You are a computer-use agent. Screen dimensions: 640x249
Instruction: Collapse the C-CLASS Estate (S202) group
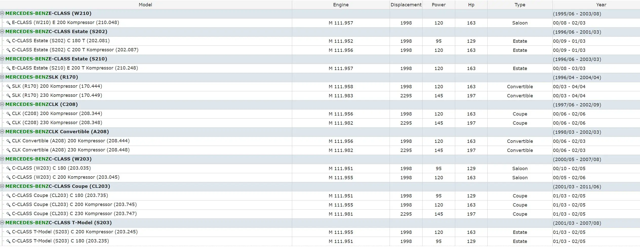(x=2, y=32)
